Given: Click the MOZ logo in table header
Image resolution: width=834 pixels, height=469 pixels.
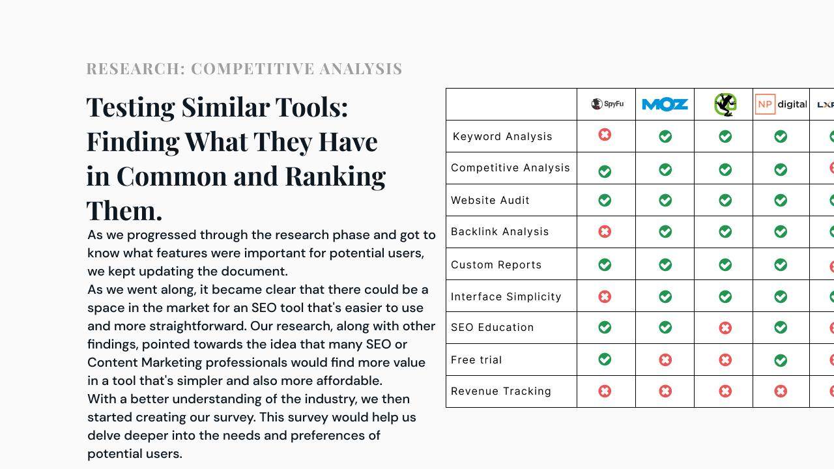Looking at the screenshot, I should [x=665, y=104].
